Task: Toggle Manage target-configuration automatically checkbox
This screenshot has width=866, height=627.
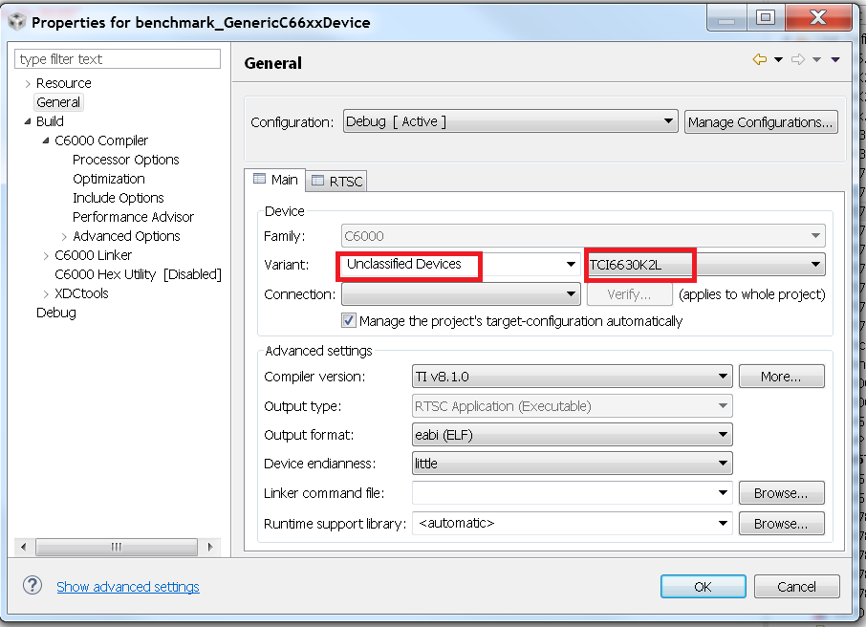Action: [x=349, y=320]
